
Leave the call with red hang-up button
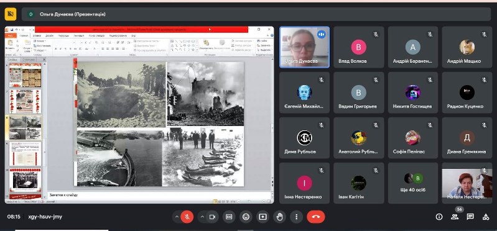(316, 217)
